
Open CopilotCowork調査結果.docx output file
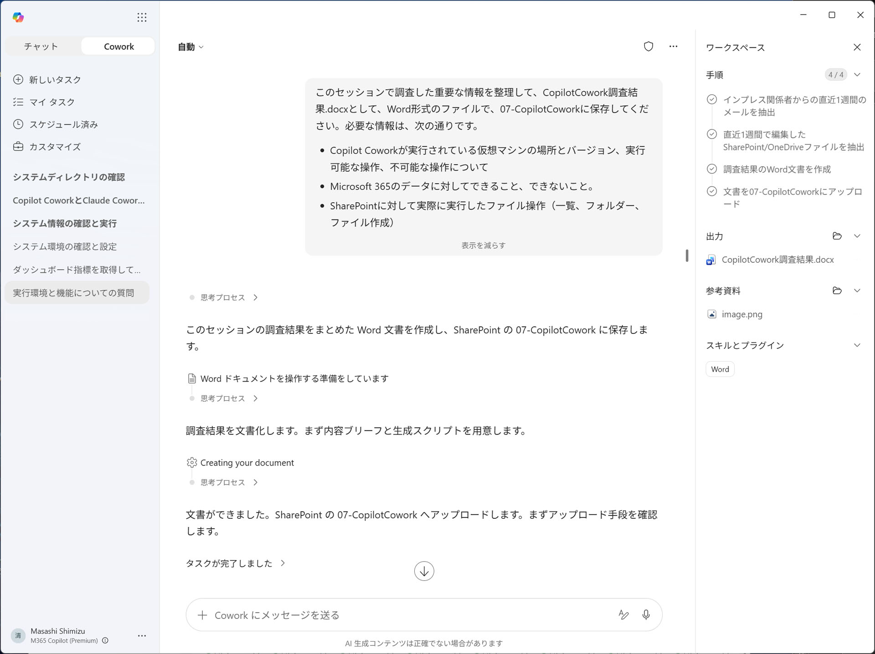[777, 260]
